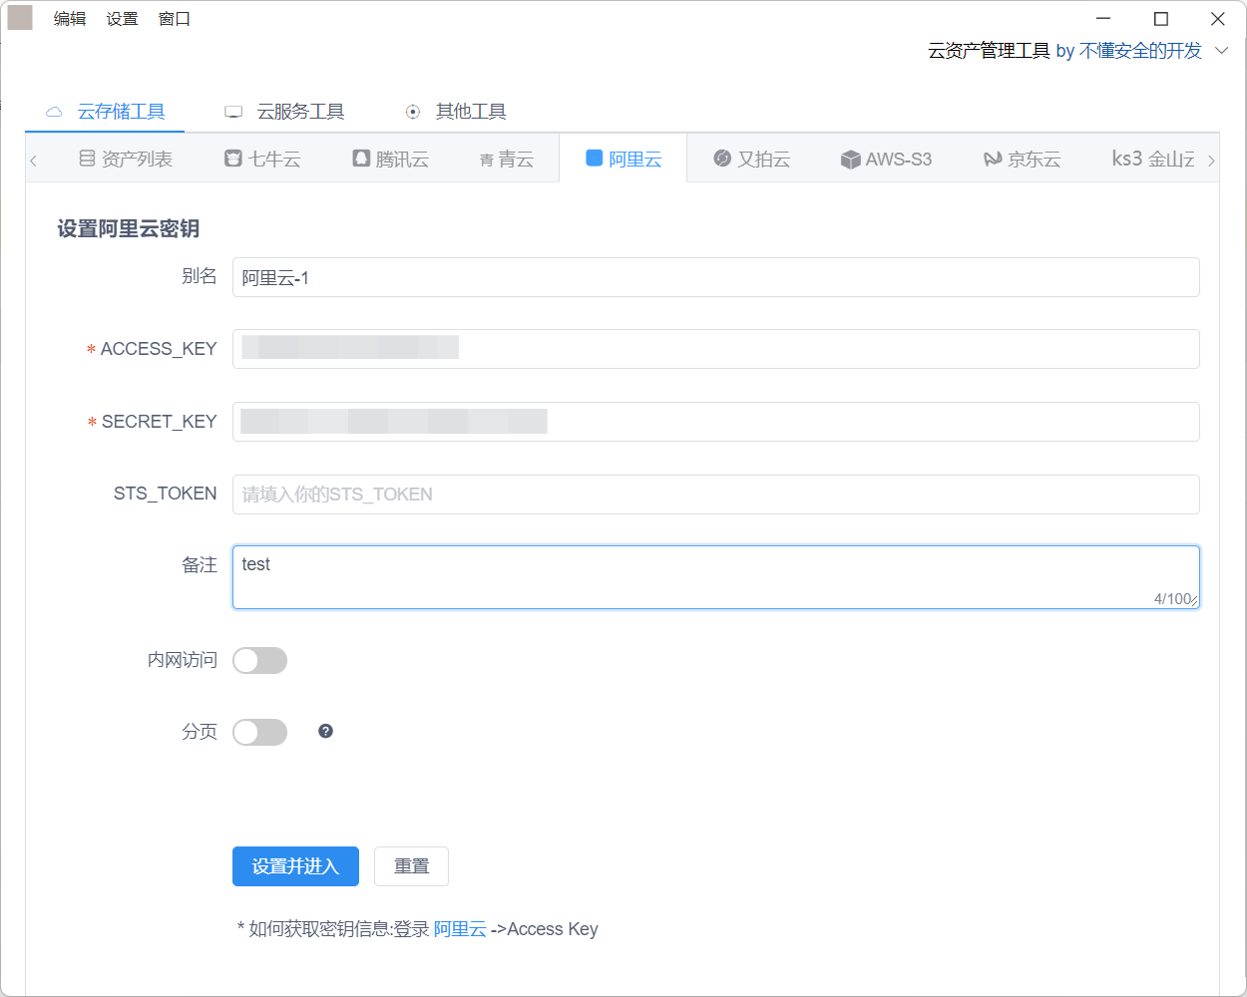Screen dimensions: 1247x997
Task: Switch to the 云存储工具 tab
Action: pyautogui.click(x=105, y=112)
